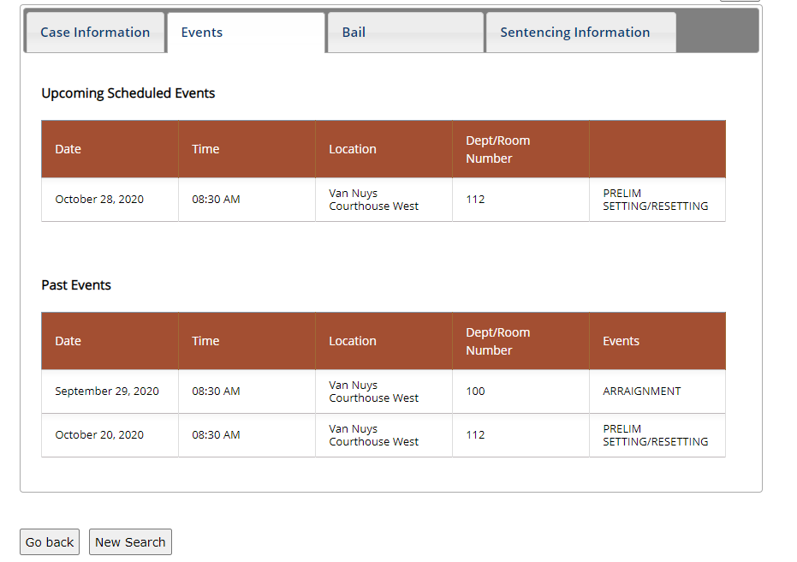Click the Upcoming Scheduled Events heading
797x562 pixels.
pos(128,93)
